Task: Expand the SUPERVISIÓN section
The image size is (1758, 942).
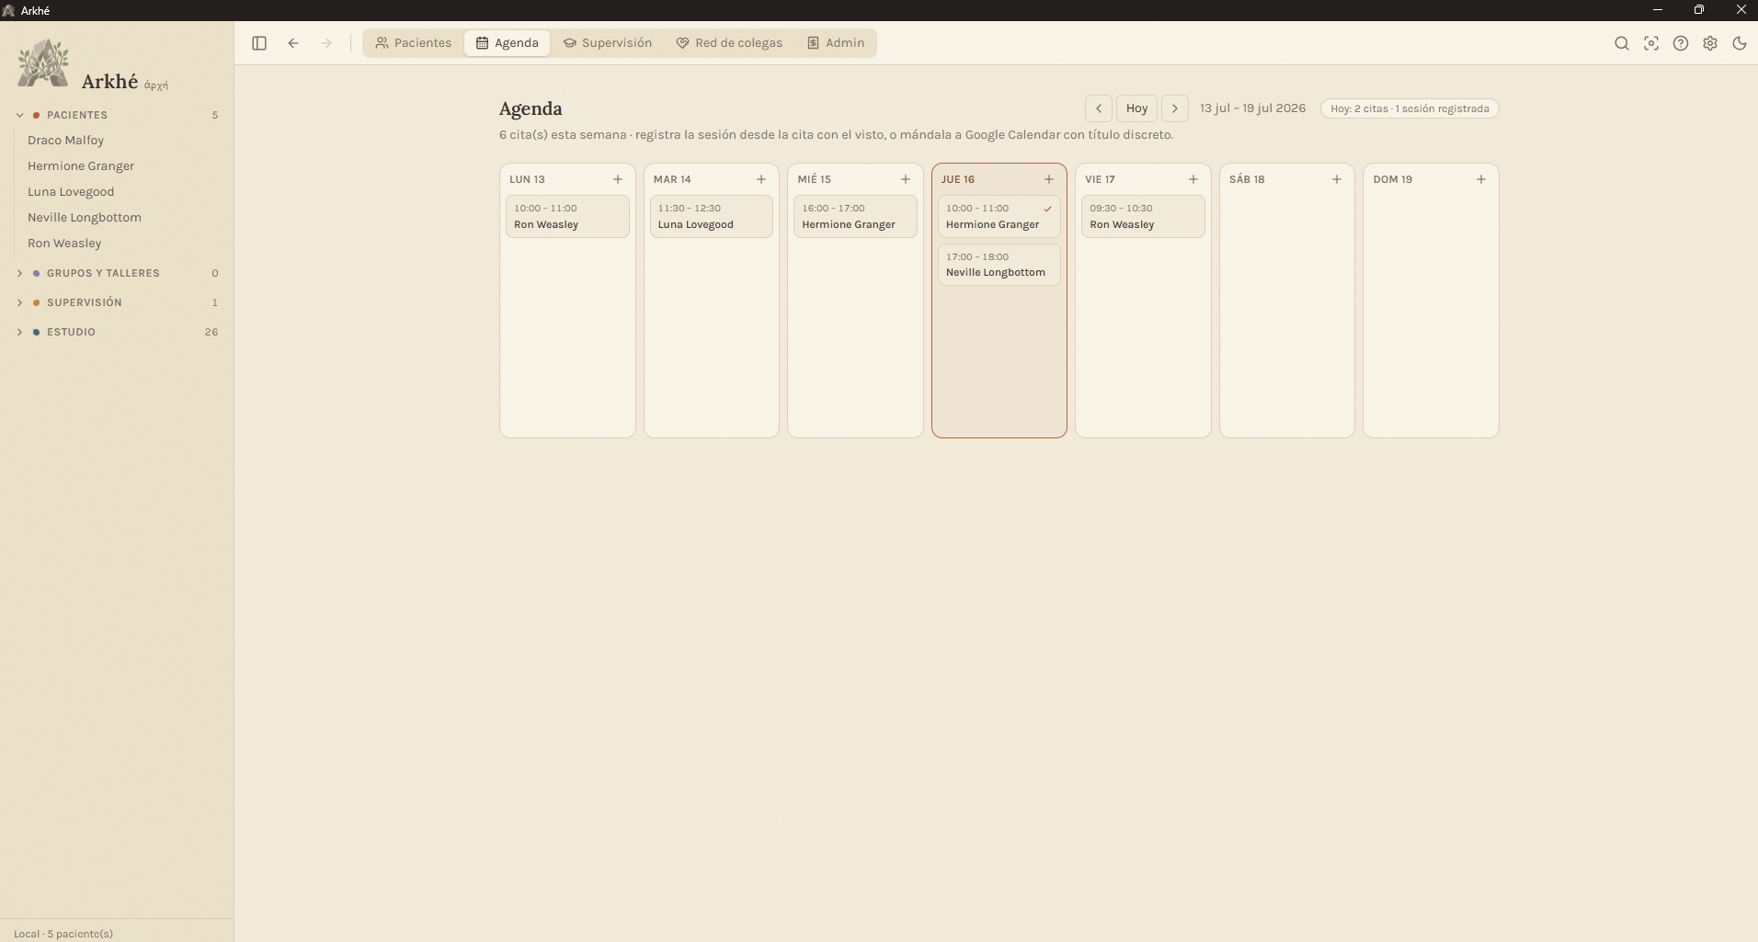Action: [x=19, y=302]
